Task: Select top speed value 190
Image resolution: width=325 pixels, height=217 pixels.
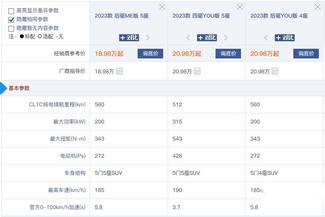Action: coord(177,190)
